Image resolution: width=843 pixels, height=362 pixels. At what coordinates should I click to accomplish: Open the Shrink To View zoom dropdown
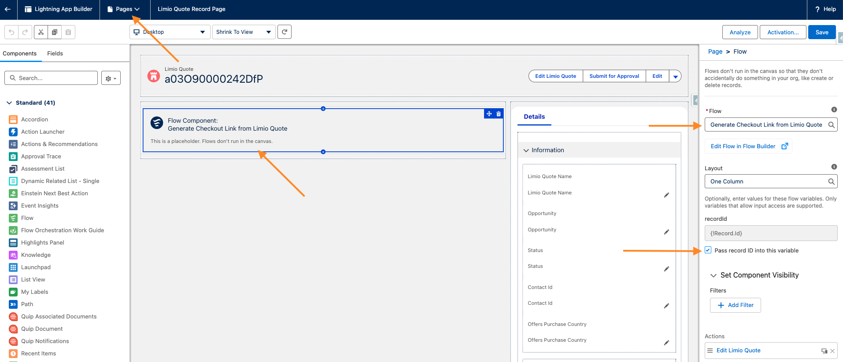point(244,32)
